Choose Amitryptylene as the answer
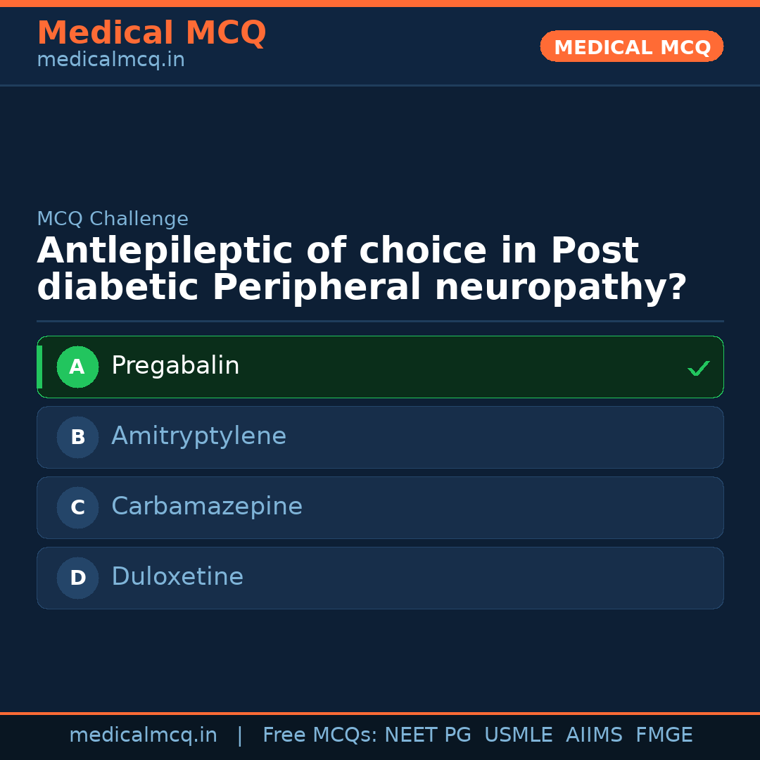 pyautogui.click(x=380, y=437)
